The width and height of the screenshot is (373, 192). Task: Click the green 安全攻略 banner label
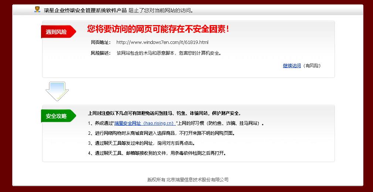click(58, 116)
